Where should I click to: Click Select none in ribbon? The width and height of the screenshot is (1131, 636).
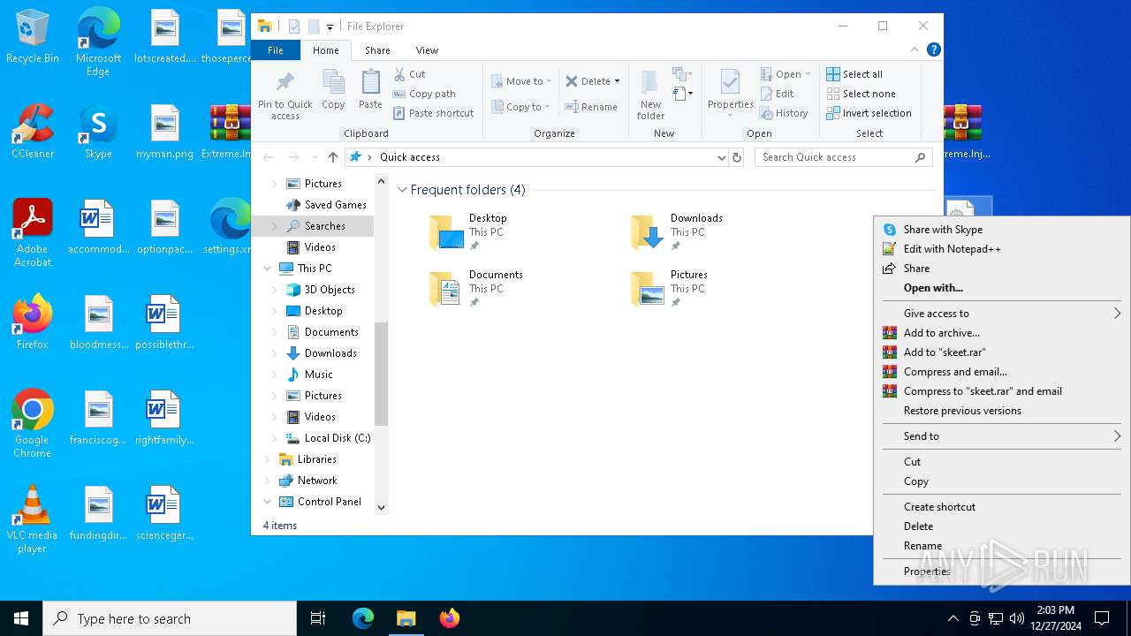click(x=861, y=94)
